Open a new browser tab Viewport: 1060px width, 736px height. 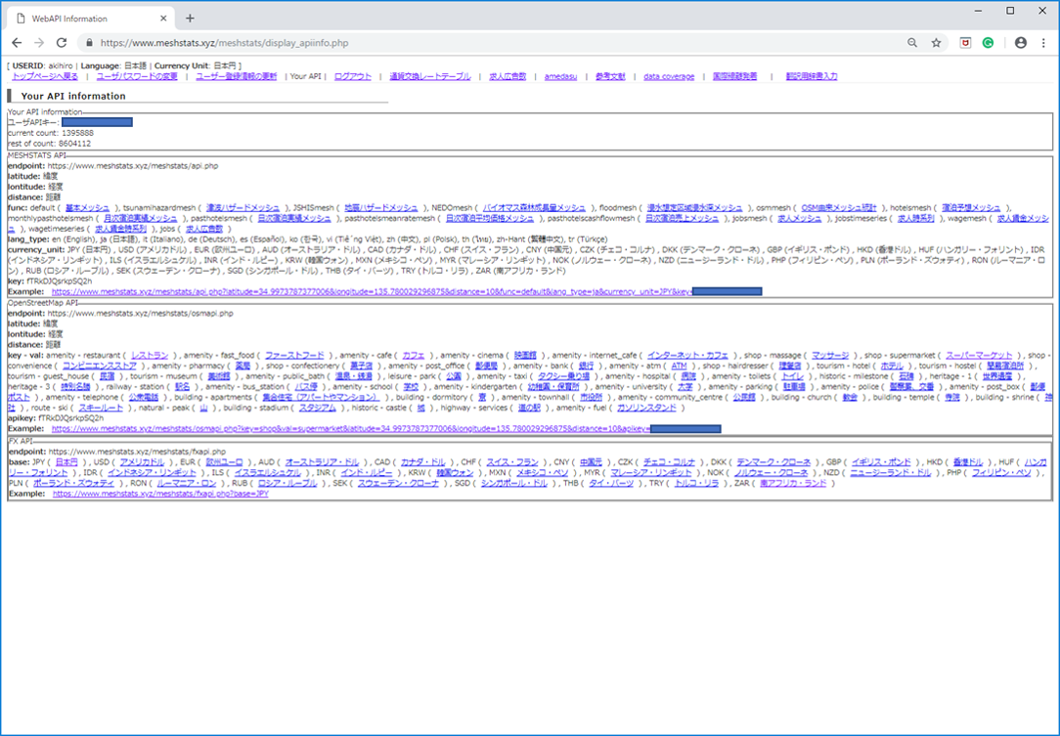[190, 18]
